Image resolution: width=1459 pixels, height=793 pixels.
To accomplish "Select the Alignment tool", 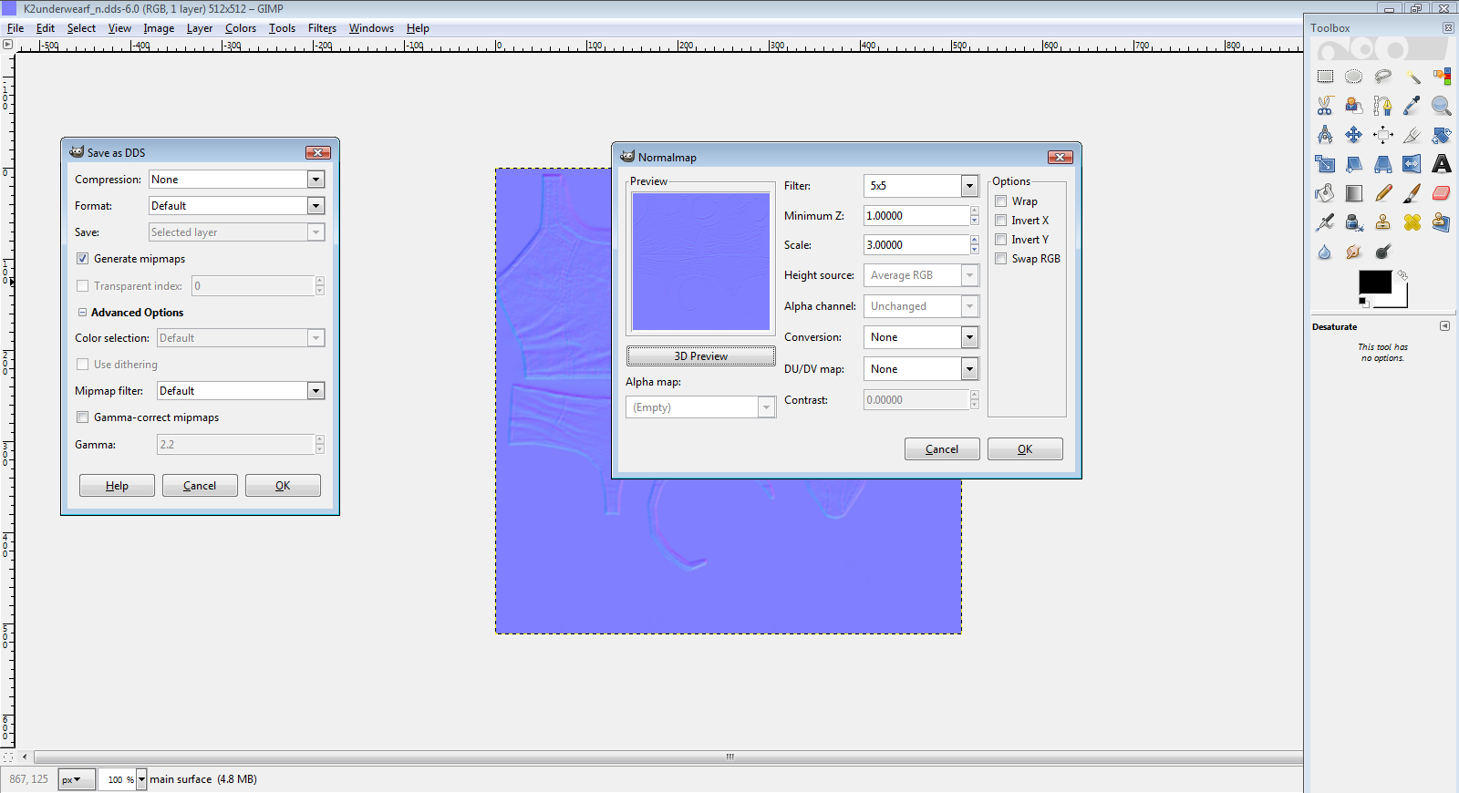I will click(1383, 135).
